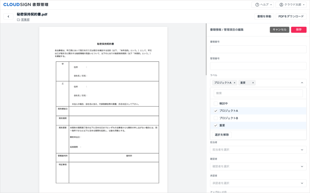Click the 秘密保持契約書 document page preview
This screenshot has height=193, width=310.
click(x=103, y=110)
